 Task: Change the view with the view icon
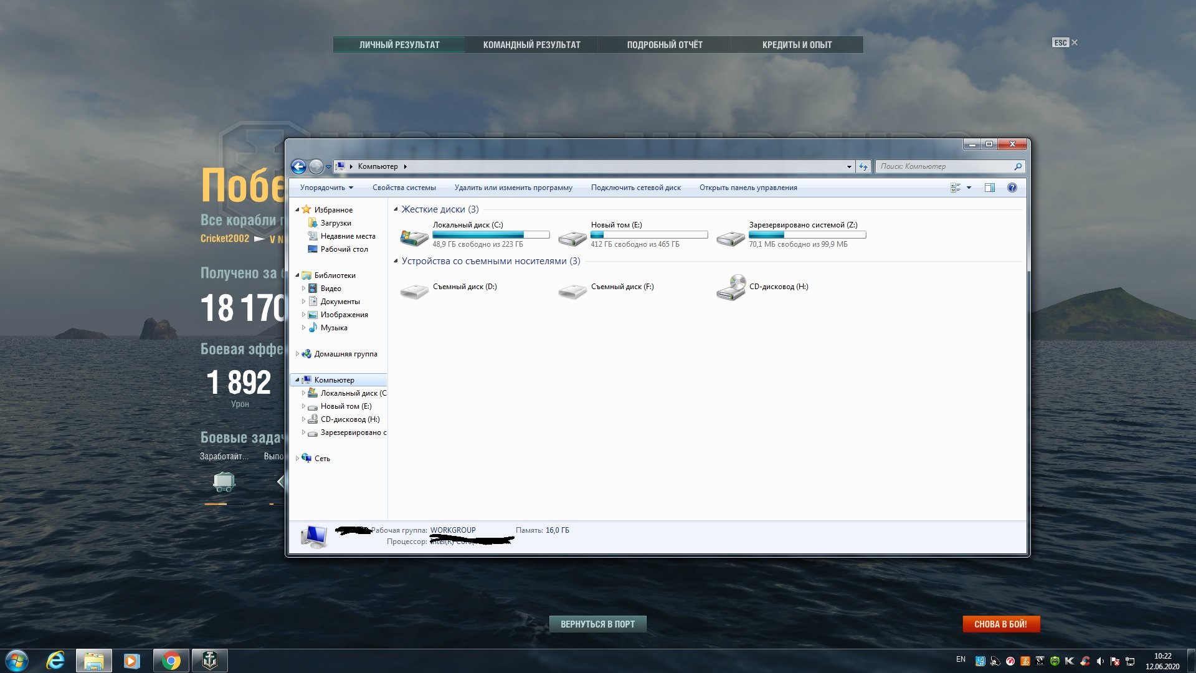956,188
